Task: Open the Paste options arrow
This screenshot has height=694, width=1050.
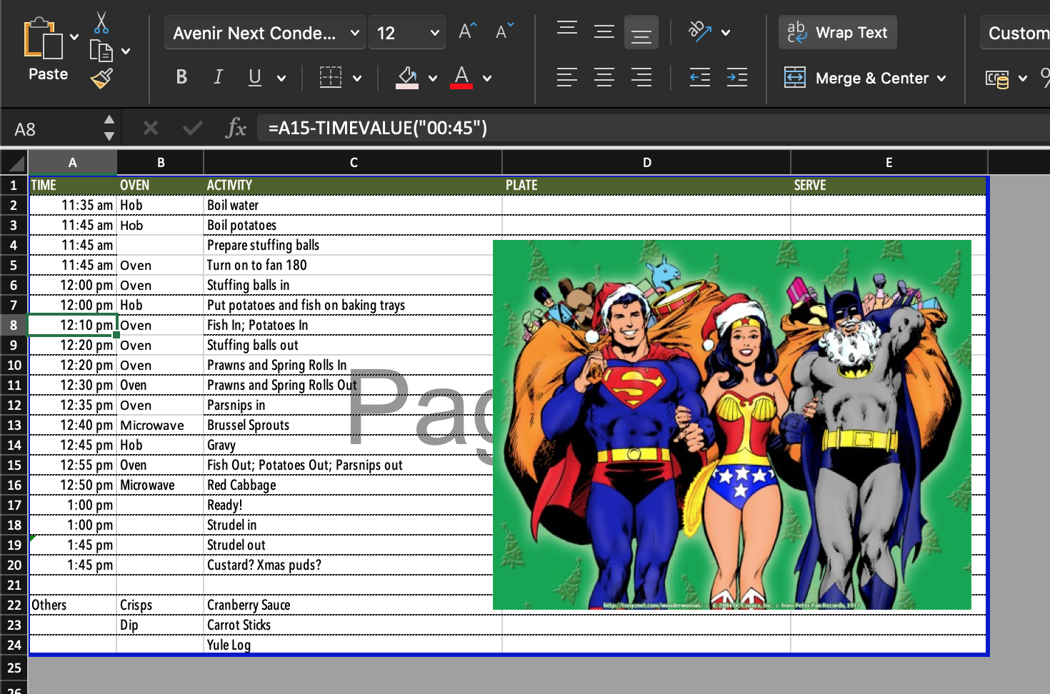Action: pos(74,37)
